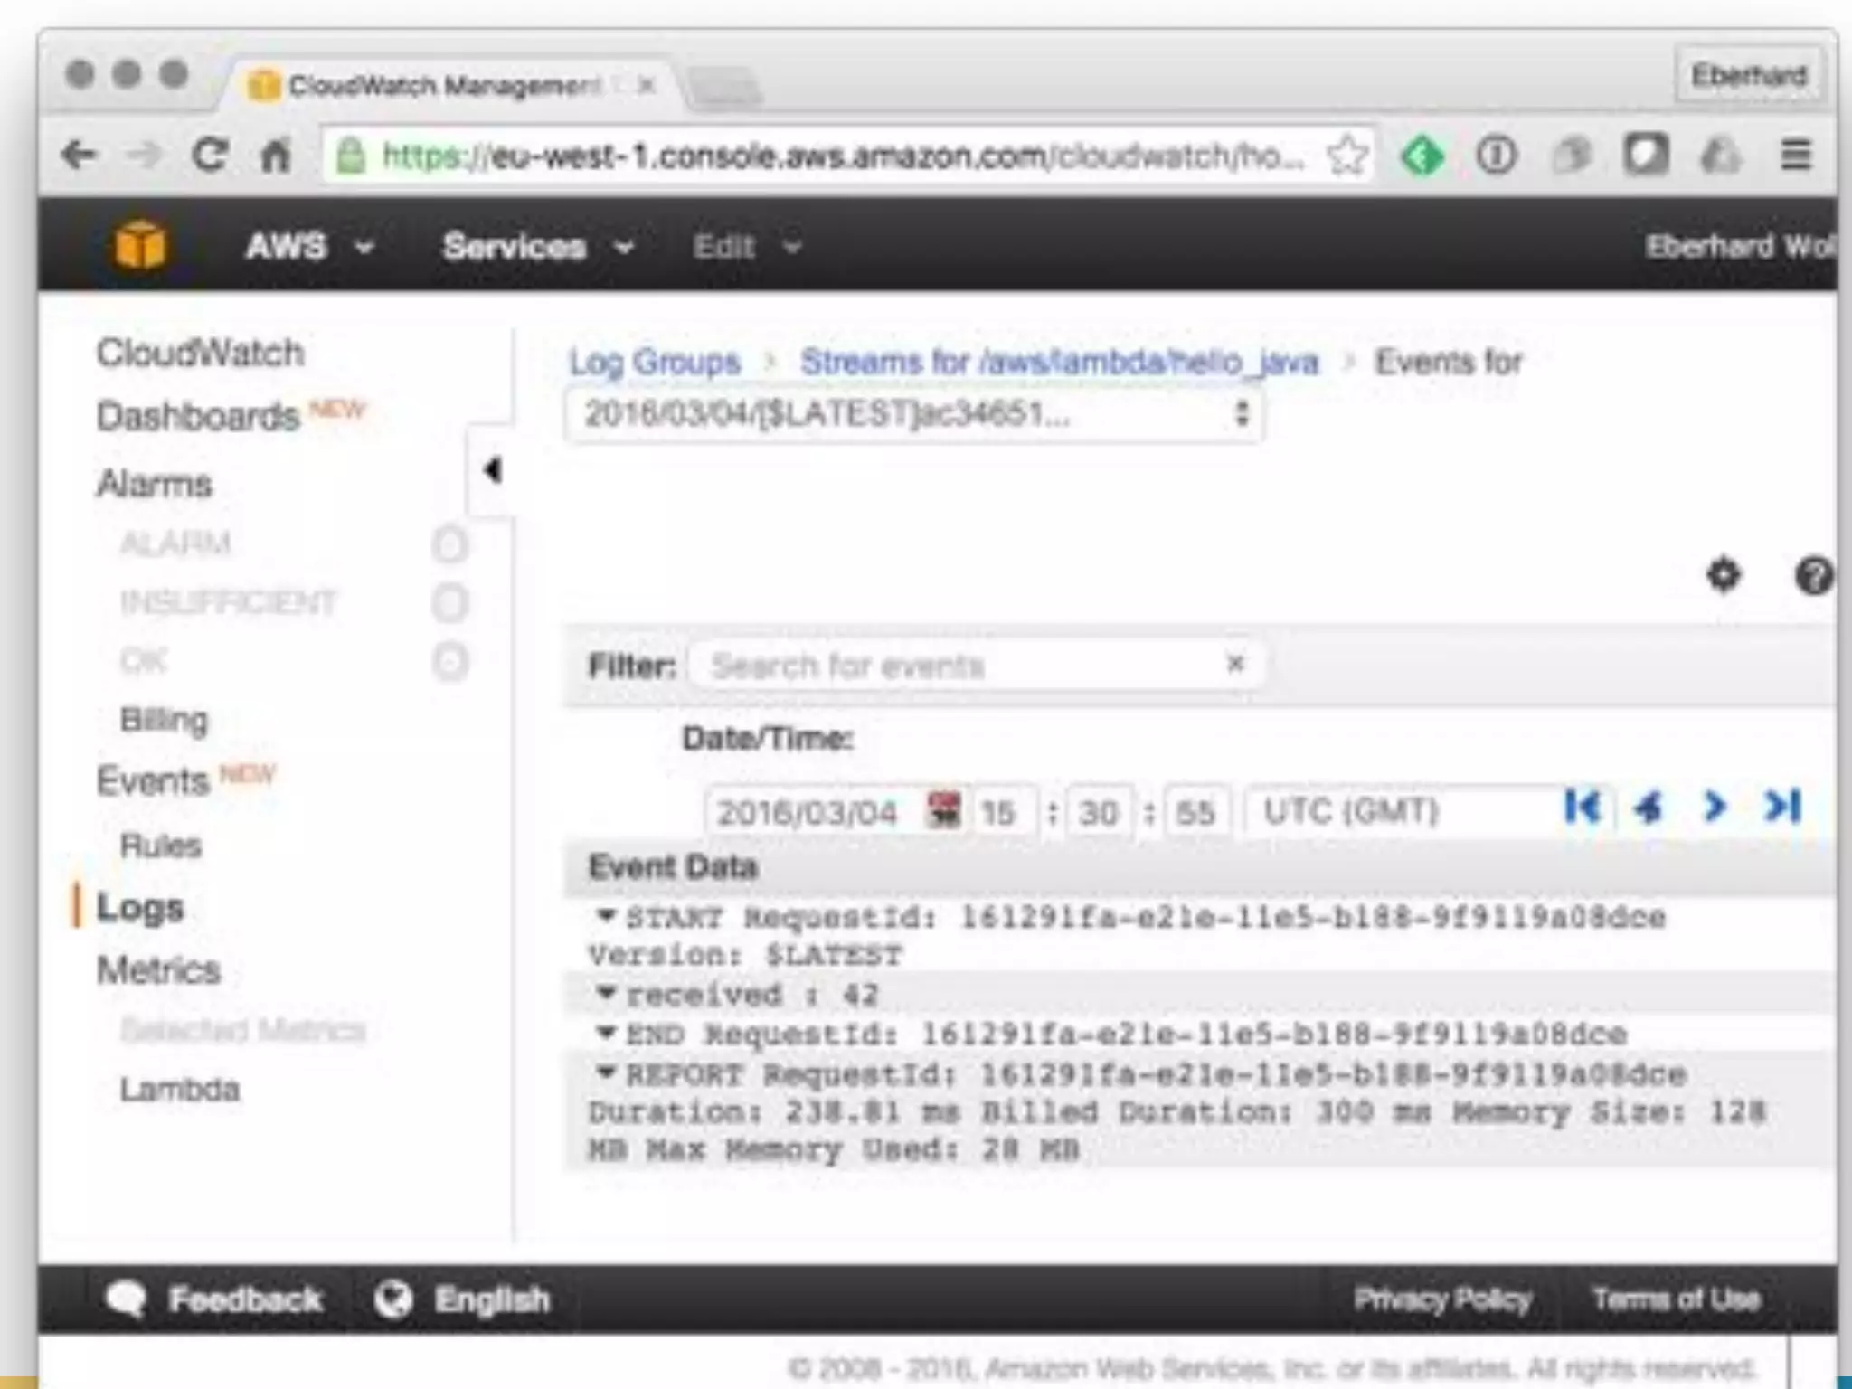Image resolution: width=1852 pixels, height=1389 pixels.
Task: Jump to last log events page
Action: point(1783,807)
